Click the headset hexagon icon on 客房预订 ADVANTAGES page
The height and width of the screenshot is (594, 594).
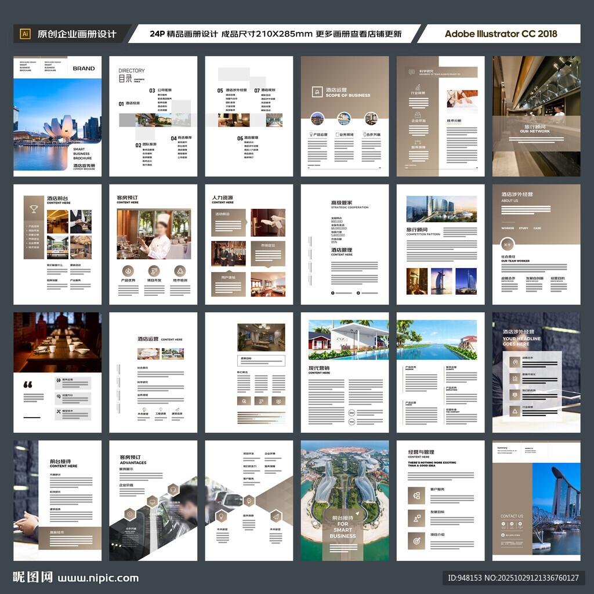pyautogui.click(x=173, y=490)
